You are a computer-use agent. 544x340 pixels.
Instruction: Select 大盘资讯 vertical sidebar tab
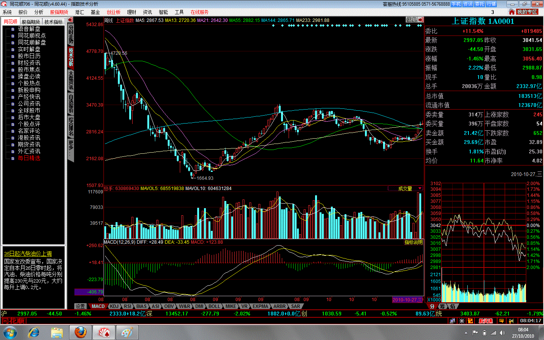click(x=71, y=80)
